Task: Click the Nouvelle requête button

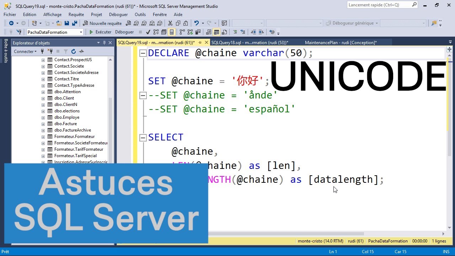Action: pyautogui.click(x=102, y=23)
